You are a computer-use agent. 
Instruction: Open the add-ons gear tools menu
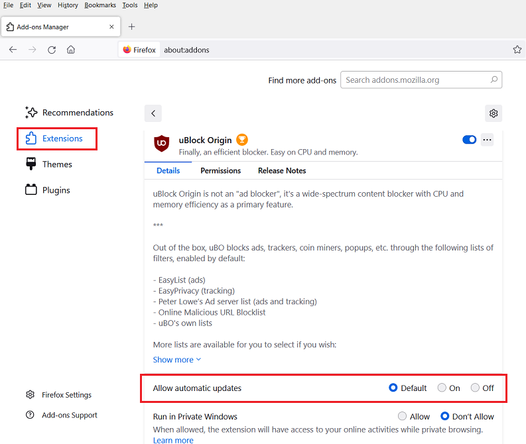493,113
